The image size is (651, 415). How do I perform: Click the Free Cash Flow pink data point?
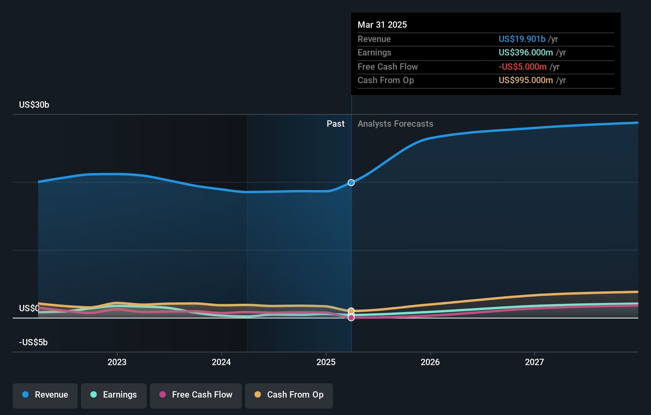(351, 318)
